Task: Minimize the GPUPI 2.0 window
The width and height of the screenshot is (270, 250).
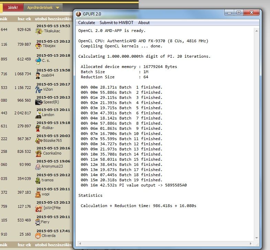Action: click(229, 13)
